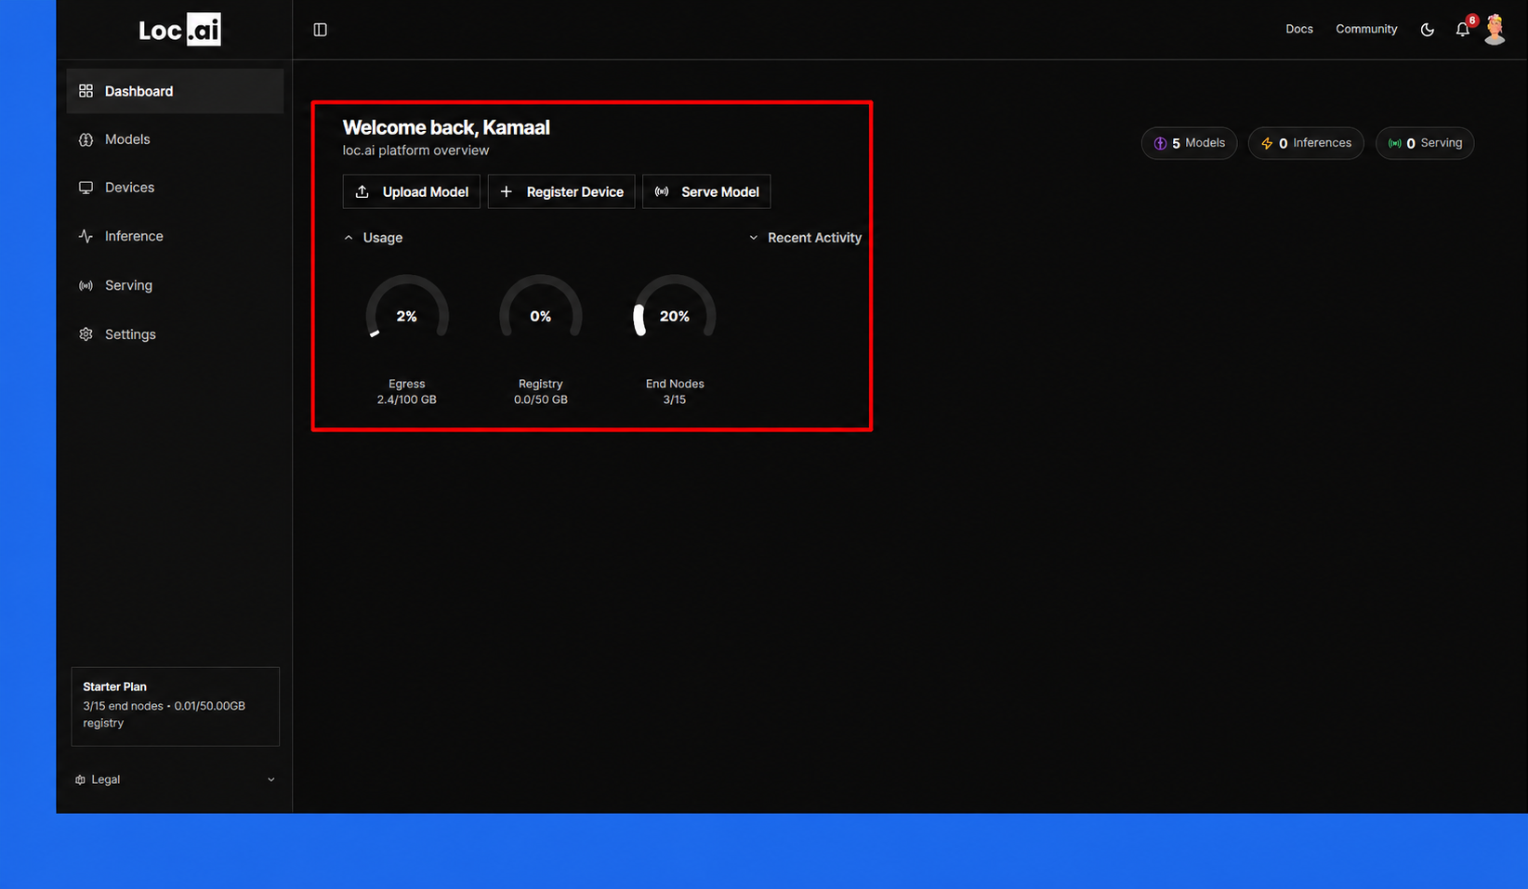The height and width of the screenshot is (889, 1528).
Task: Click the Legal scales icon
Action: [x=80, y=779]
